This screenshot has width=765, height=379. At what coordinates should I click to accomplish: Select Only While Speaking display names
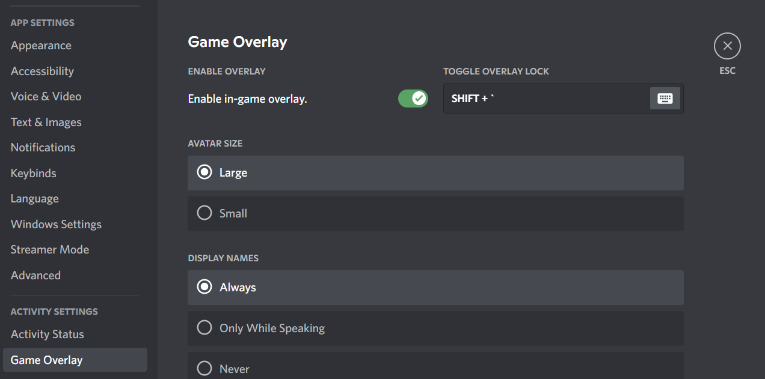435,329
